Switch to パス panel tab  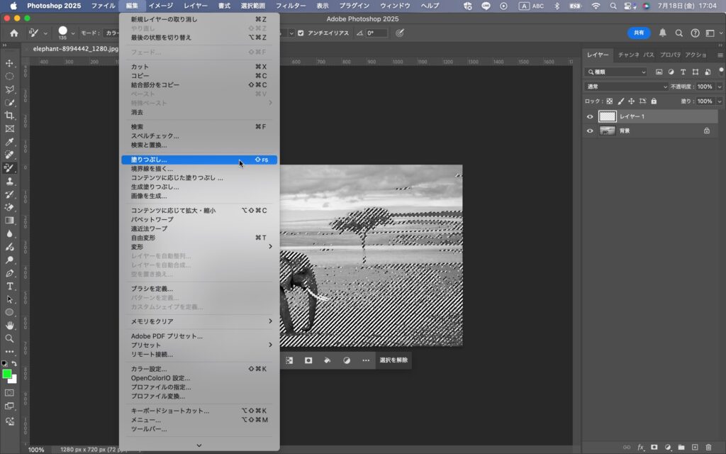pyautogui.click(x=649, y=55)
